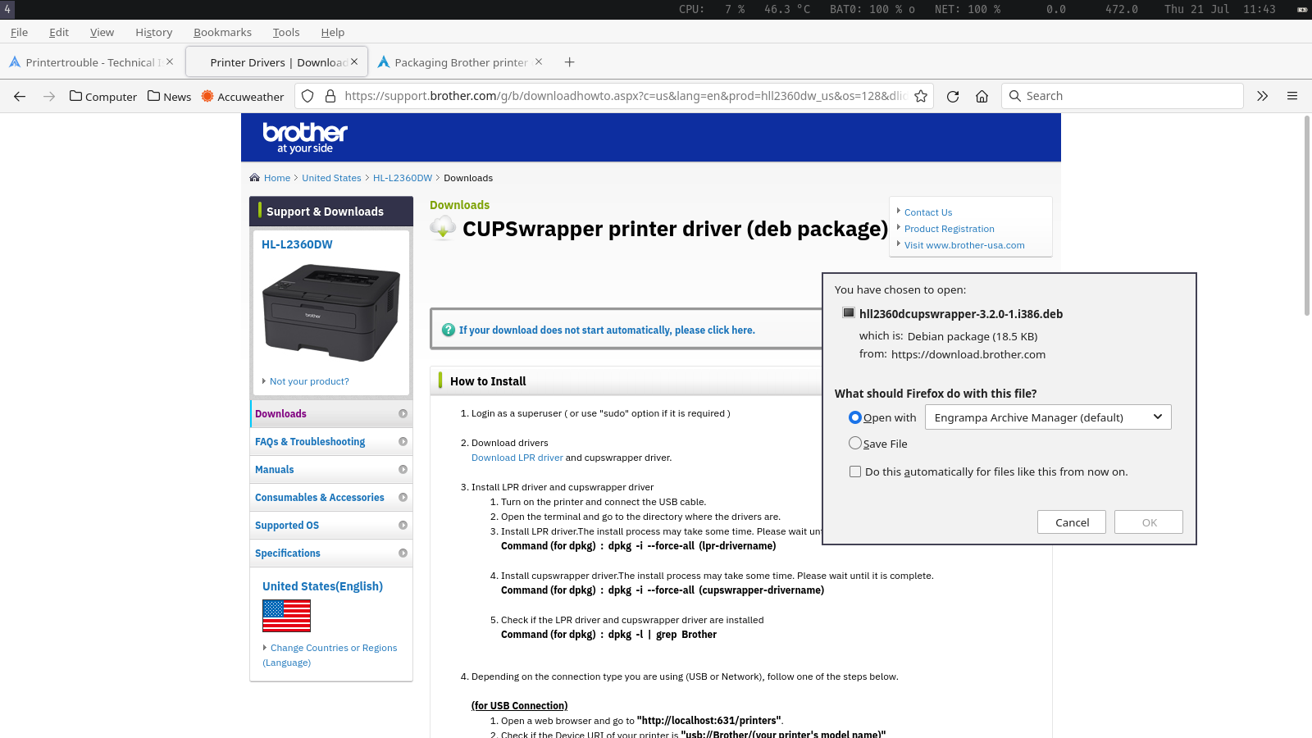Click the Consumables & Accessories arrow icon

coord(403,497)
